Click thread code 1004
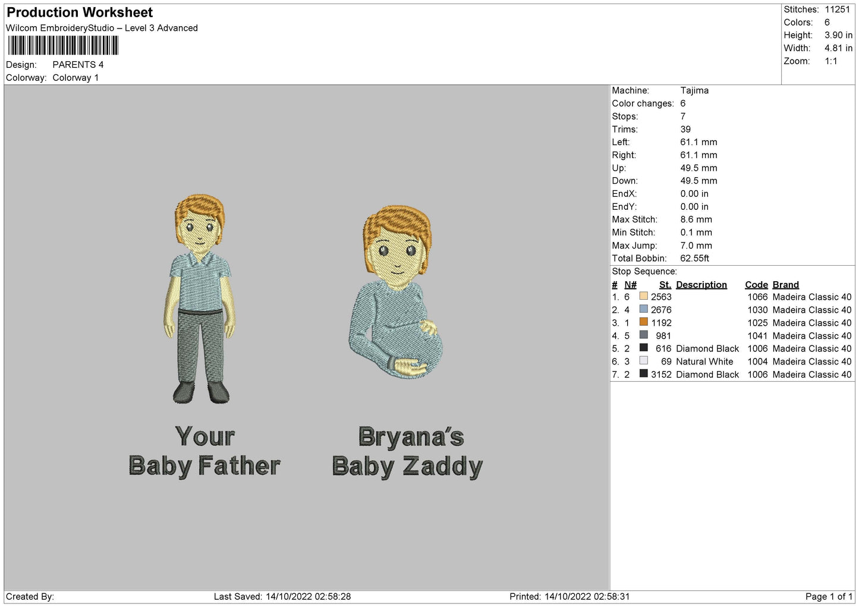 (x=757, y=361)
